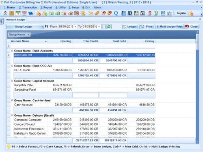Image resolution: width=203 pixels, height=152 pixels.
Task: Click coins icon with green plus
Action: [45, 13]
